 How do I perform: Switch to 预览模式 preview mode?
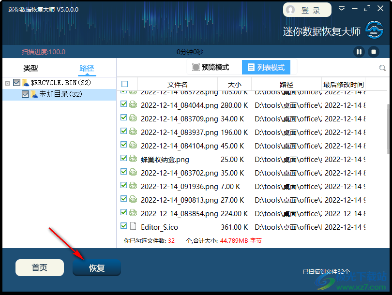click(211, 67)
